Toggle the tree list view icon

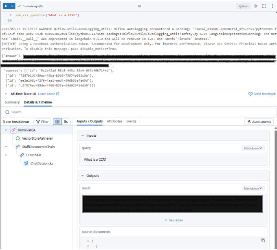point(57,122)
